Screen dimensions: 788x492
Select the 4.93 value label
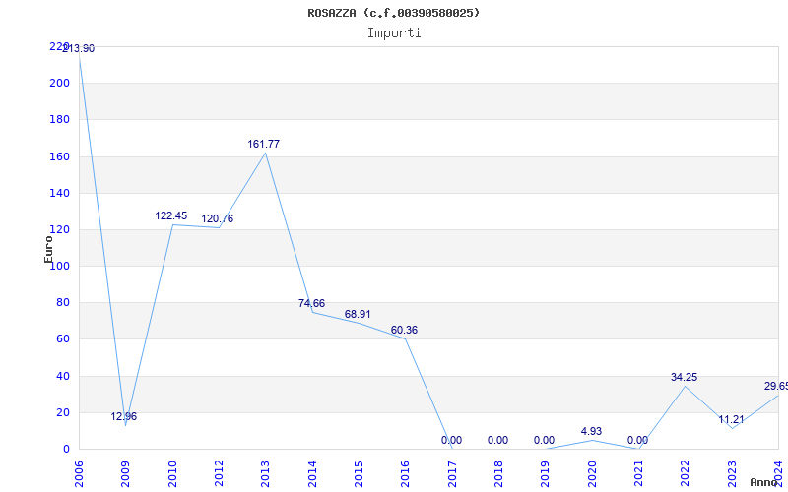[591, 431]
